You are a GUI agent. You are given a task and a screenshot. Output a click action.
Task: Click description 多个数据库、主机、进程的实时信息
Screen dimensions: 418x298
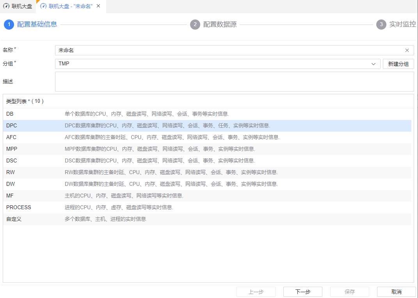tap(105, 219)
